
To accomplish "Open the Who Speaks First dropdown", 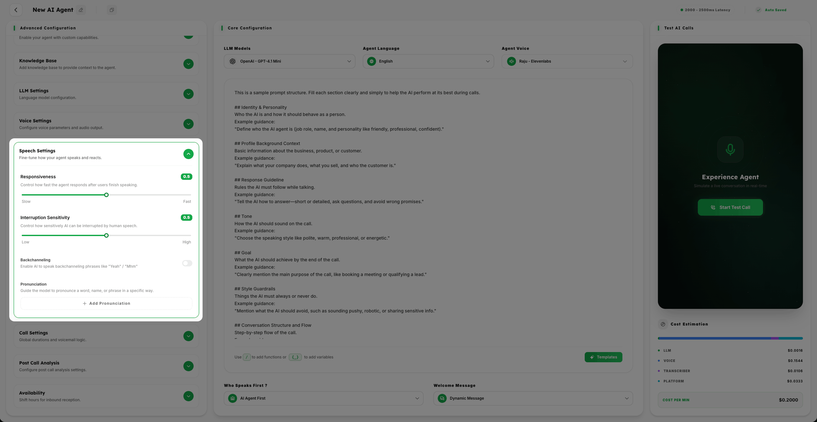I will pyautogui.click(x=323, y=398).
